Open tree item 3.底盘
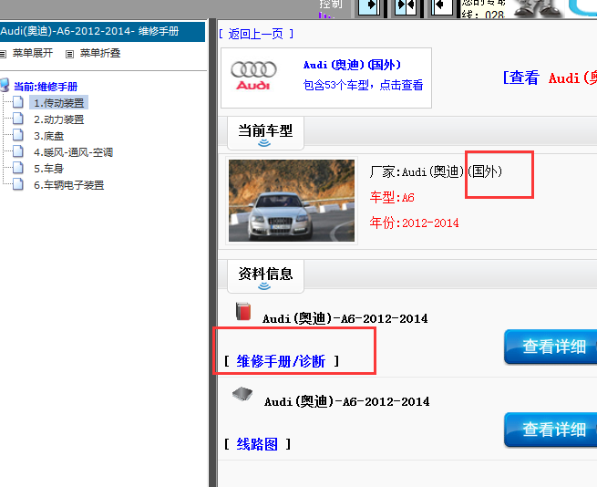Viewport: 597px width, 487px height. [x=48, y=136]
